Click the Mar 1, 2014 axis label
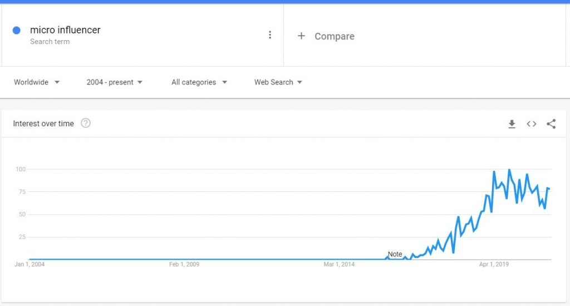Screen dimensions: 570x306 pyautogui.click(x=339, y=264)
